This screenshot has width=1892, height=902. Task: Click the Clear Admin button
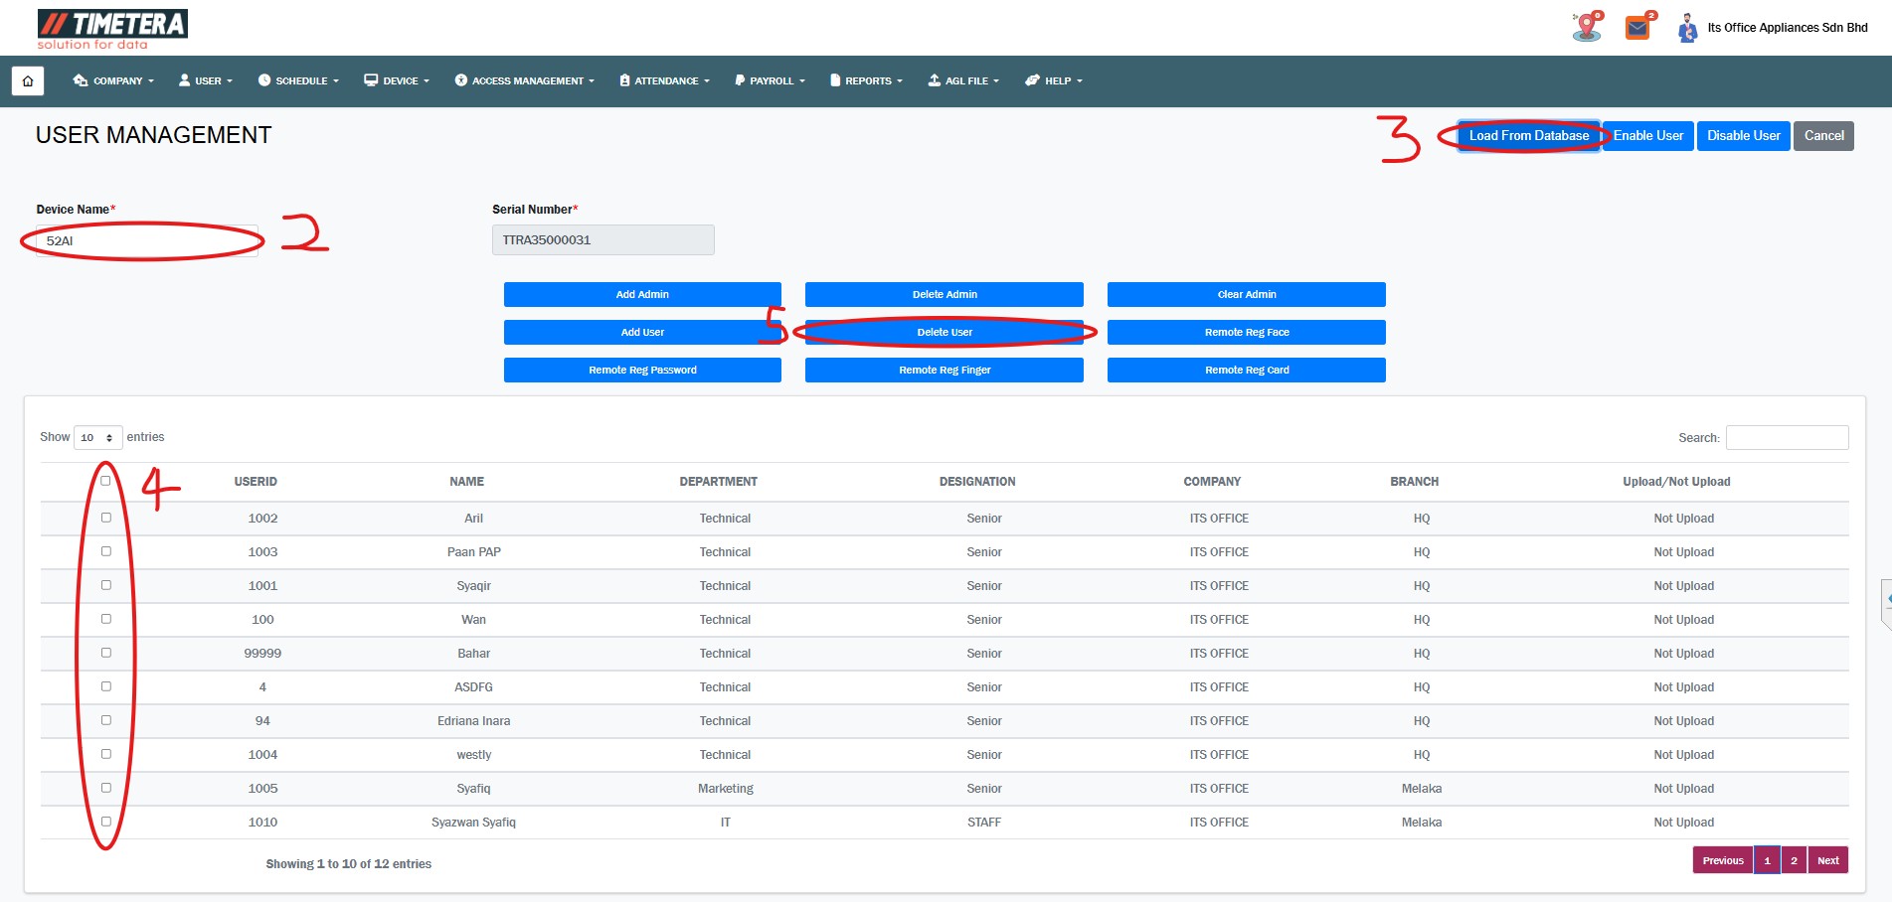coord(1247,294)
